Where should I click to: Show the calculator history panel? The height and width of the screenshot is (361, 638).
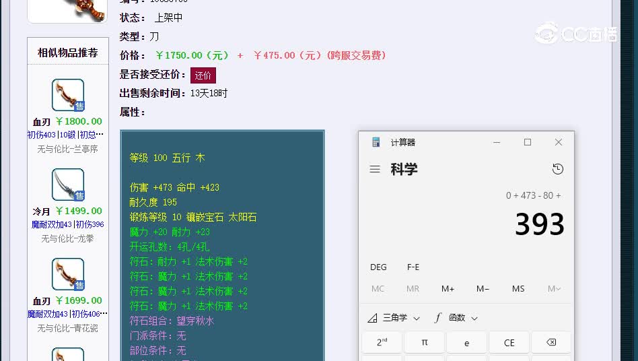click(558, 169)
